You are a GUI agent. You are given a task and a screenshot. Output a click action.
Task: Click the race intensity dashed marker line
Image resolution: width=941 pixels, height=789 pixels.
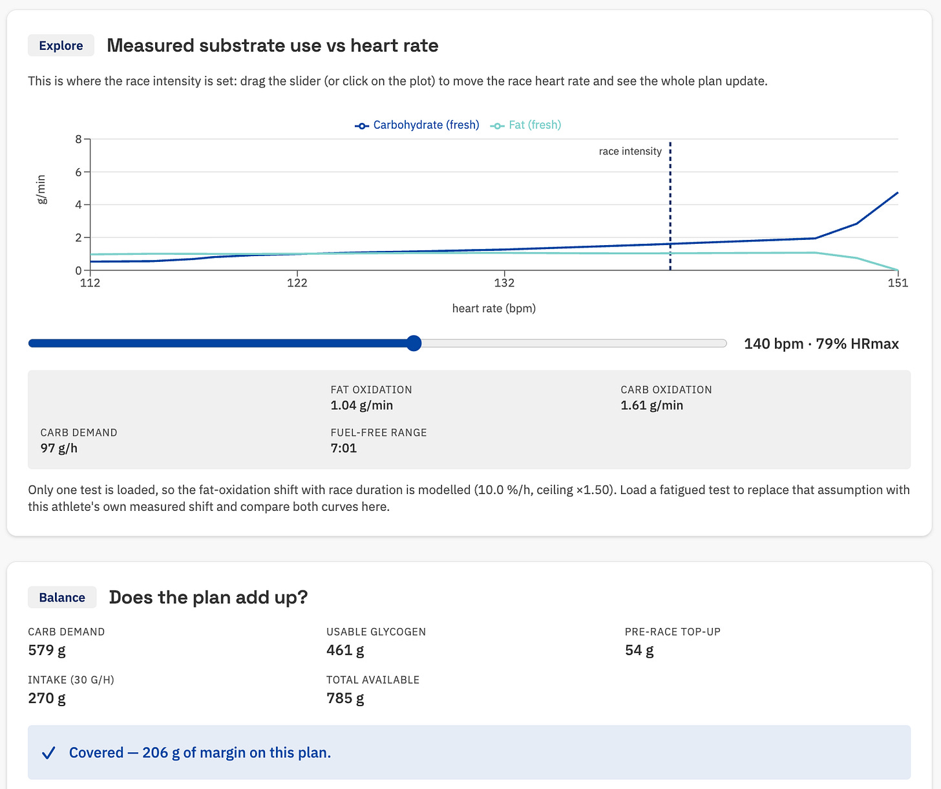[x=670, y=206]
